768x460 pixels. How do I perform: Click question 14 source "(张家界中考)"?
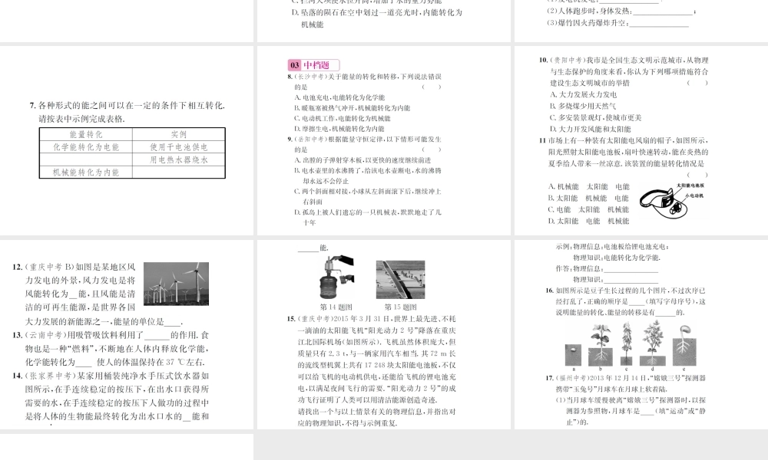[x=49, y=376]
